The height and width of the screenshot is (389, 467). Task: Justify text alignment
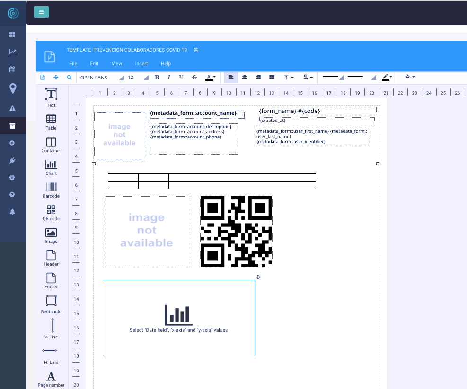pyautogui.click(x=272, y=78)
